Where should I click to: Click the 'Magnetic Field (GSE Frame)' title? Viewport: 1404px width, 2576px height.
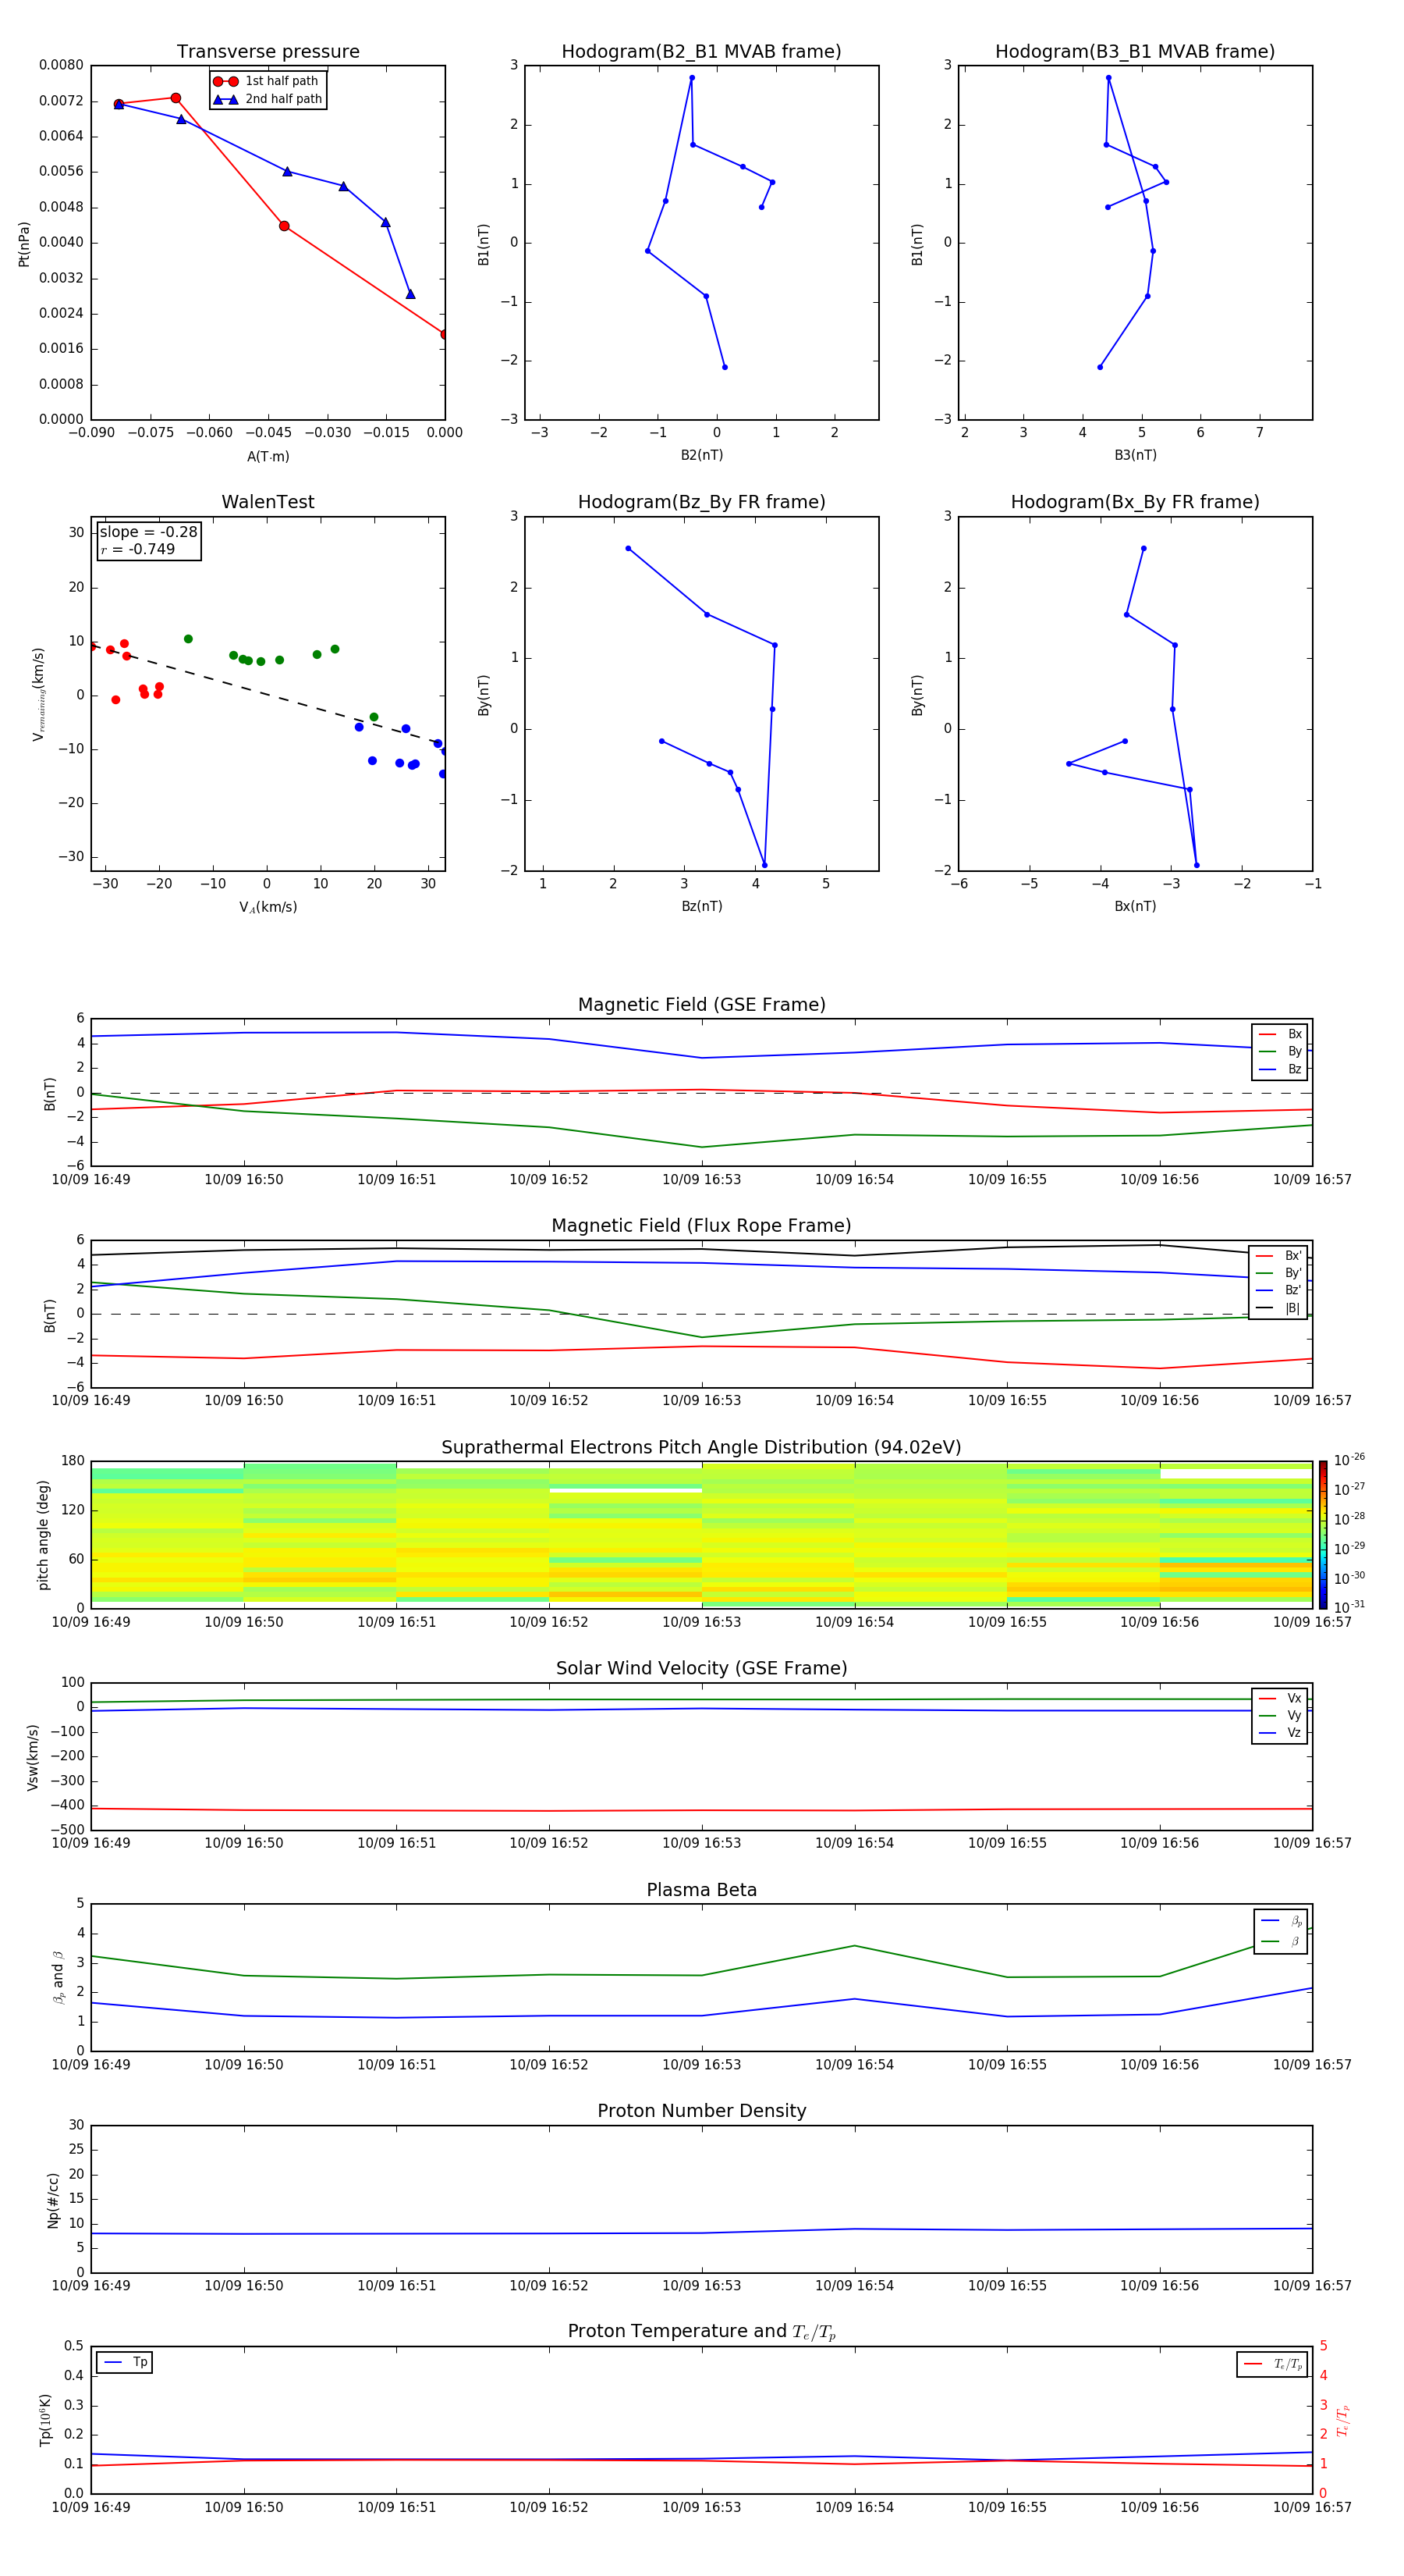[701, 1005]
